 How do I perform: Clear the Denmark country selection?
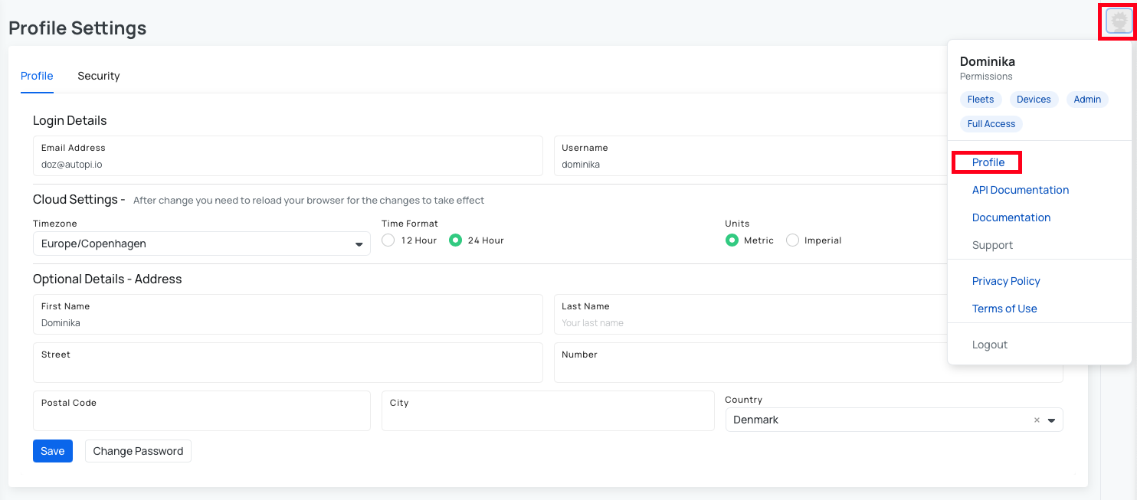pyautogui.click(x=1037, y=420)
